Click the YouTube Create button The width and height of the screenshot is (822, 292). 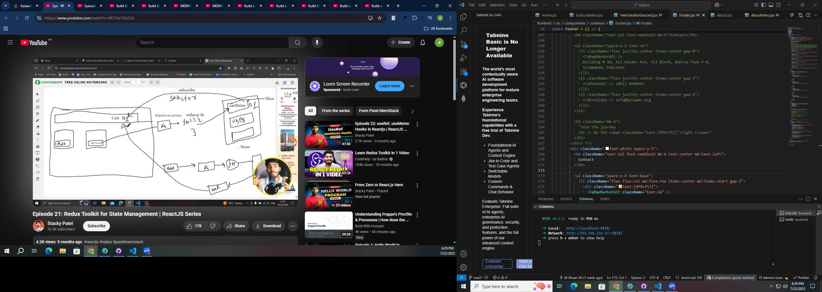400,42
